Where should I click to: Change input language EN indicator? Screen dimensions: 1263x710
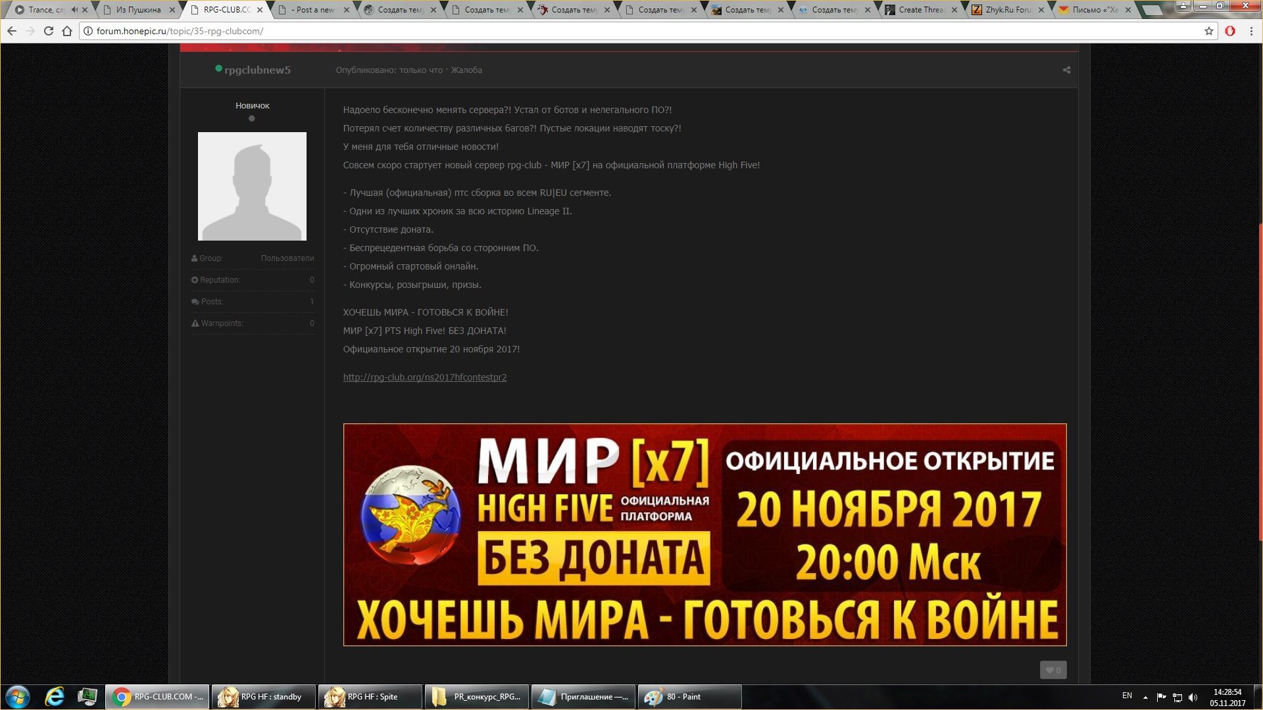[x=1127, y=696]
